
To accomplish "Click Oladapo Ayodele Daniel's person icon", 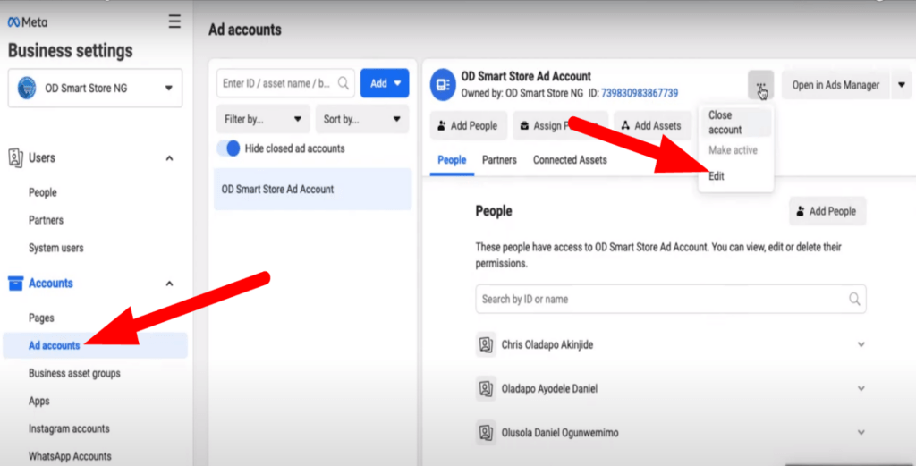I will click(x=486, y=388).
